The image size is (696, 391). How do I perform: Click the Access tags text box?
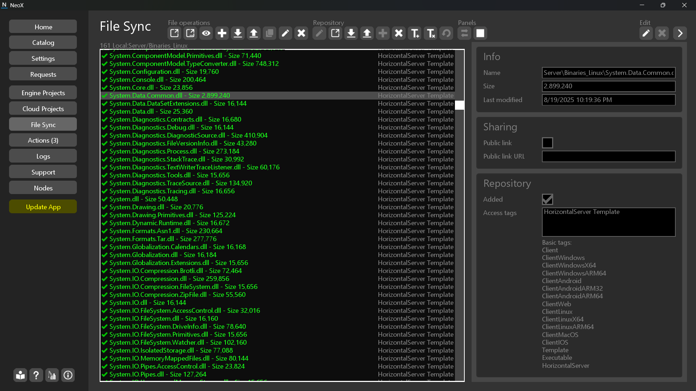tap(608, 222)
